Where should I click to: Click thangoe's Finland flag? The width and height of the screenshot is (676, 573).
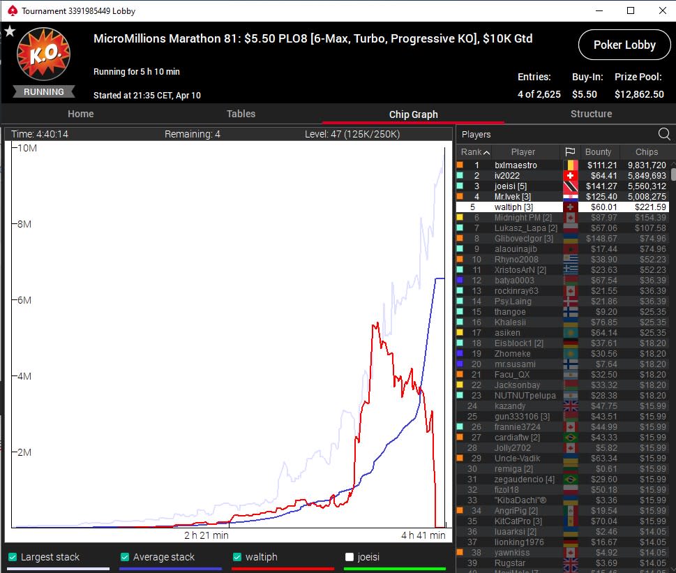571,312
